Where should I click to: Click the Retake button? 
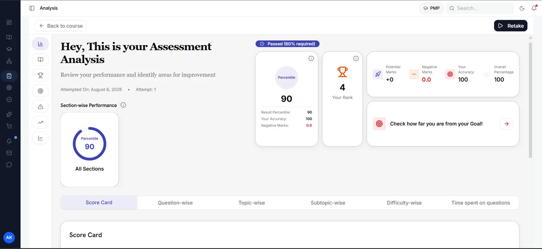tap(510, 26)
